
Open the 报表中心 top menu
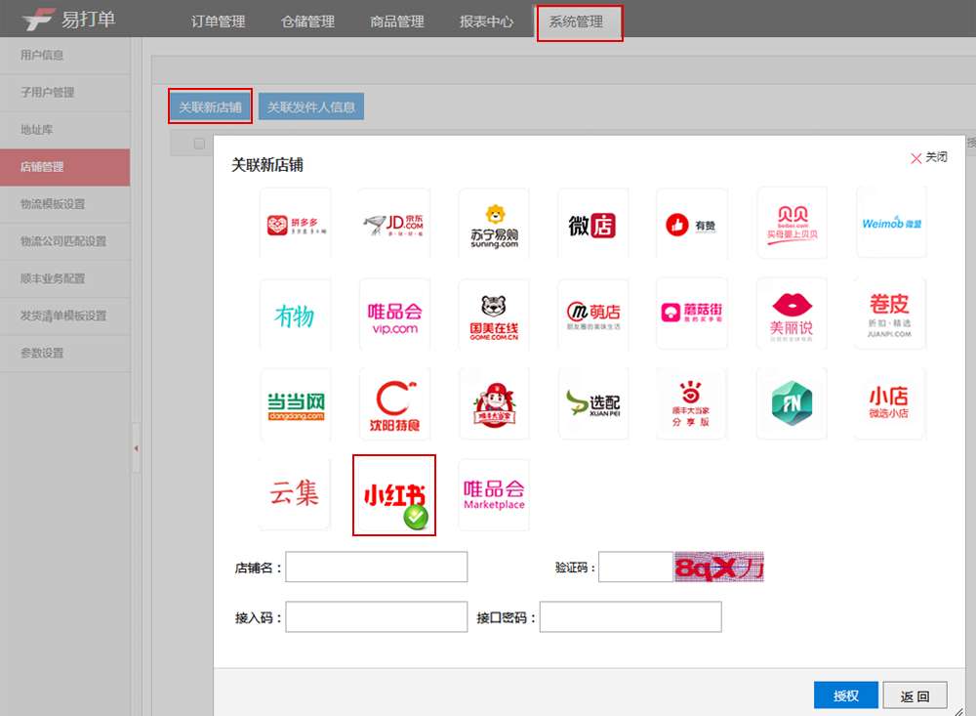pyautogui.click(x=487, y=21)
